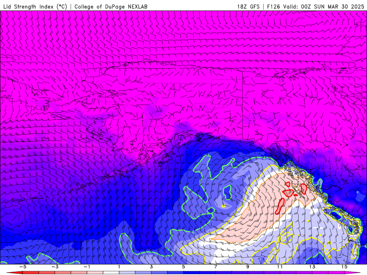Click the '1' color scale label
The image size is (367, 275).
coord(119,267)
